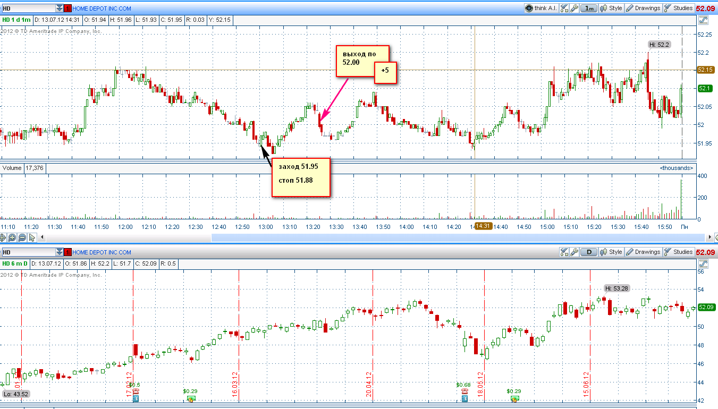
Task: Click the HOME DEPOT INC COM link in upper chart
Action: click(x=102, y=8)
